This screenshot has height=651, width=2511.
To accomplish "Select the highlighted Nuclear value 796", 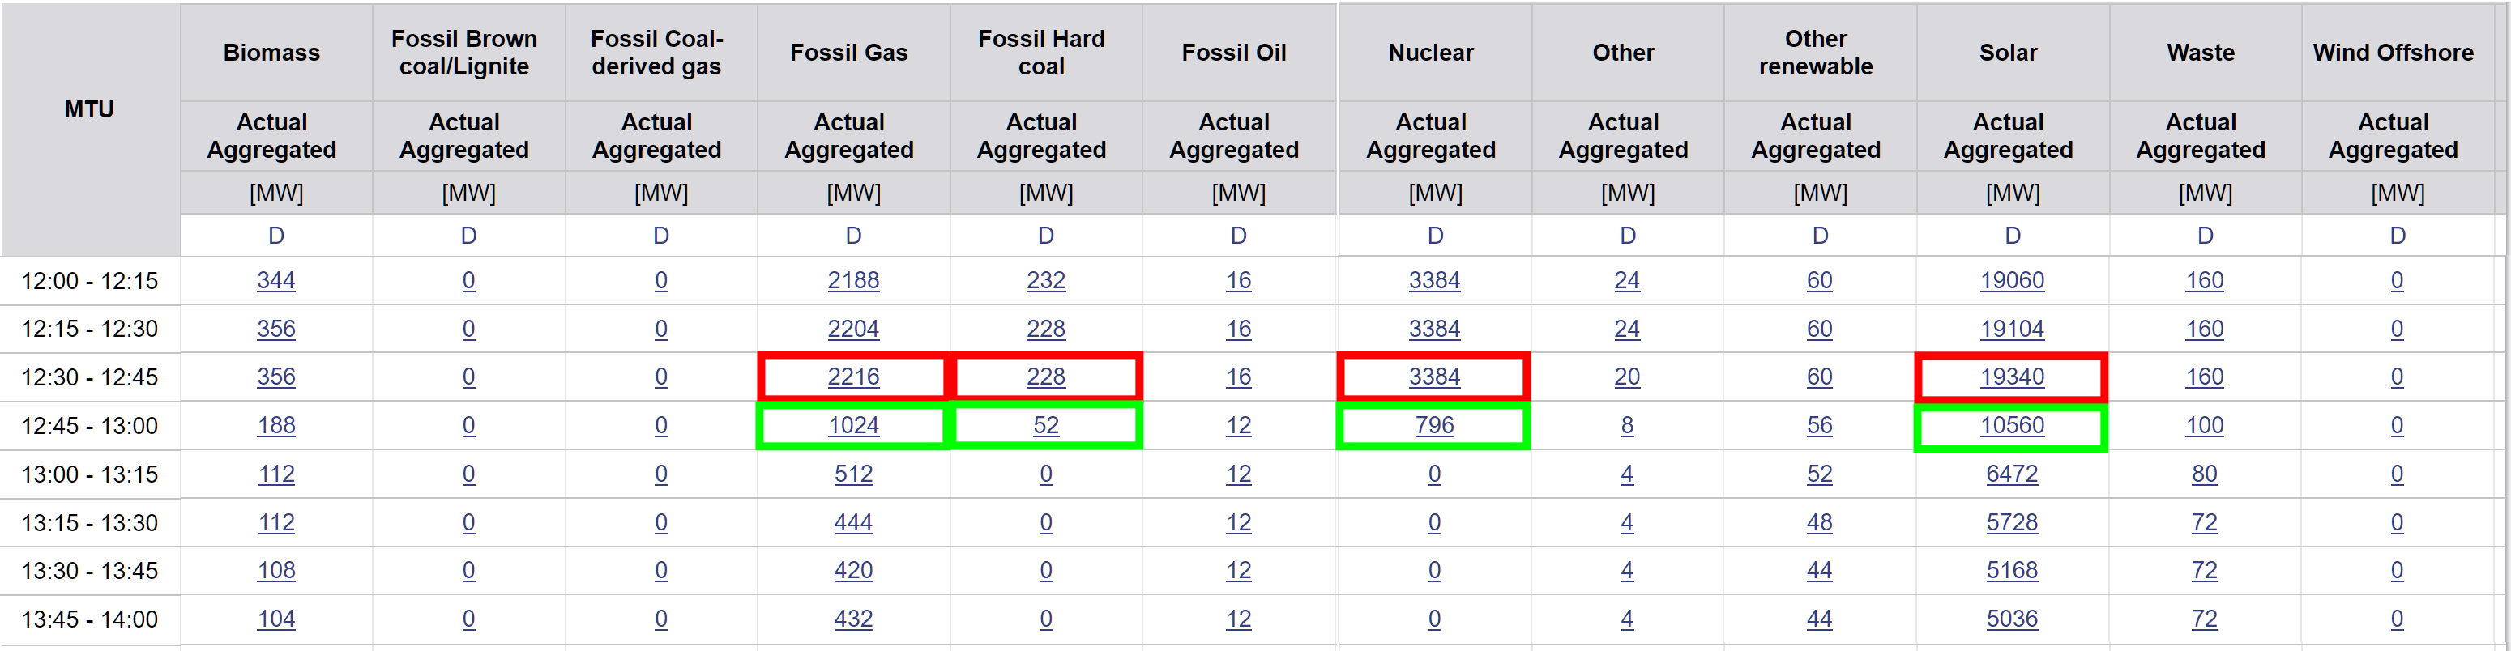I will (1434, 426).
